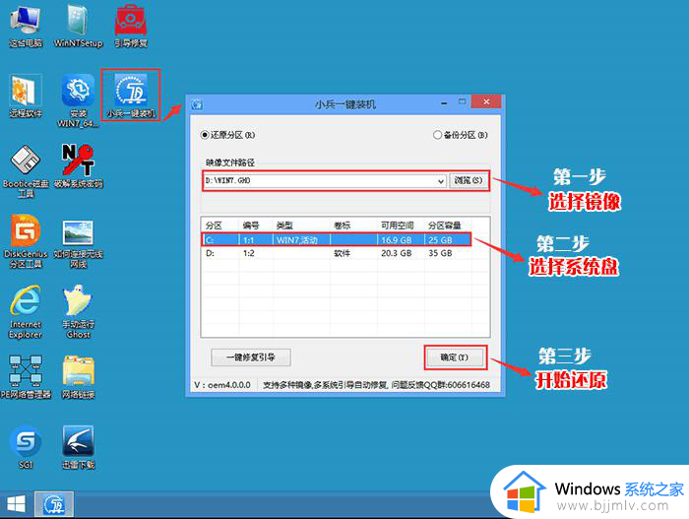This screenshot has height=519, width=689.
Task: Open the 这台电脑 desktop icon
Action: pyautogui.click(x=26, y=27)
